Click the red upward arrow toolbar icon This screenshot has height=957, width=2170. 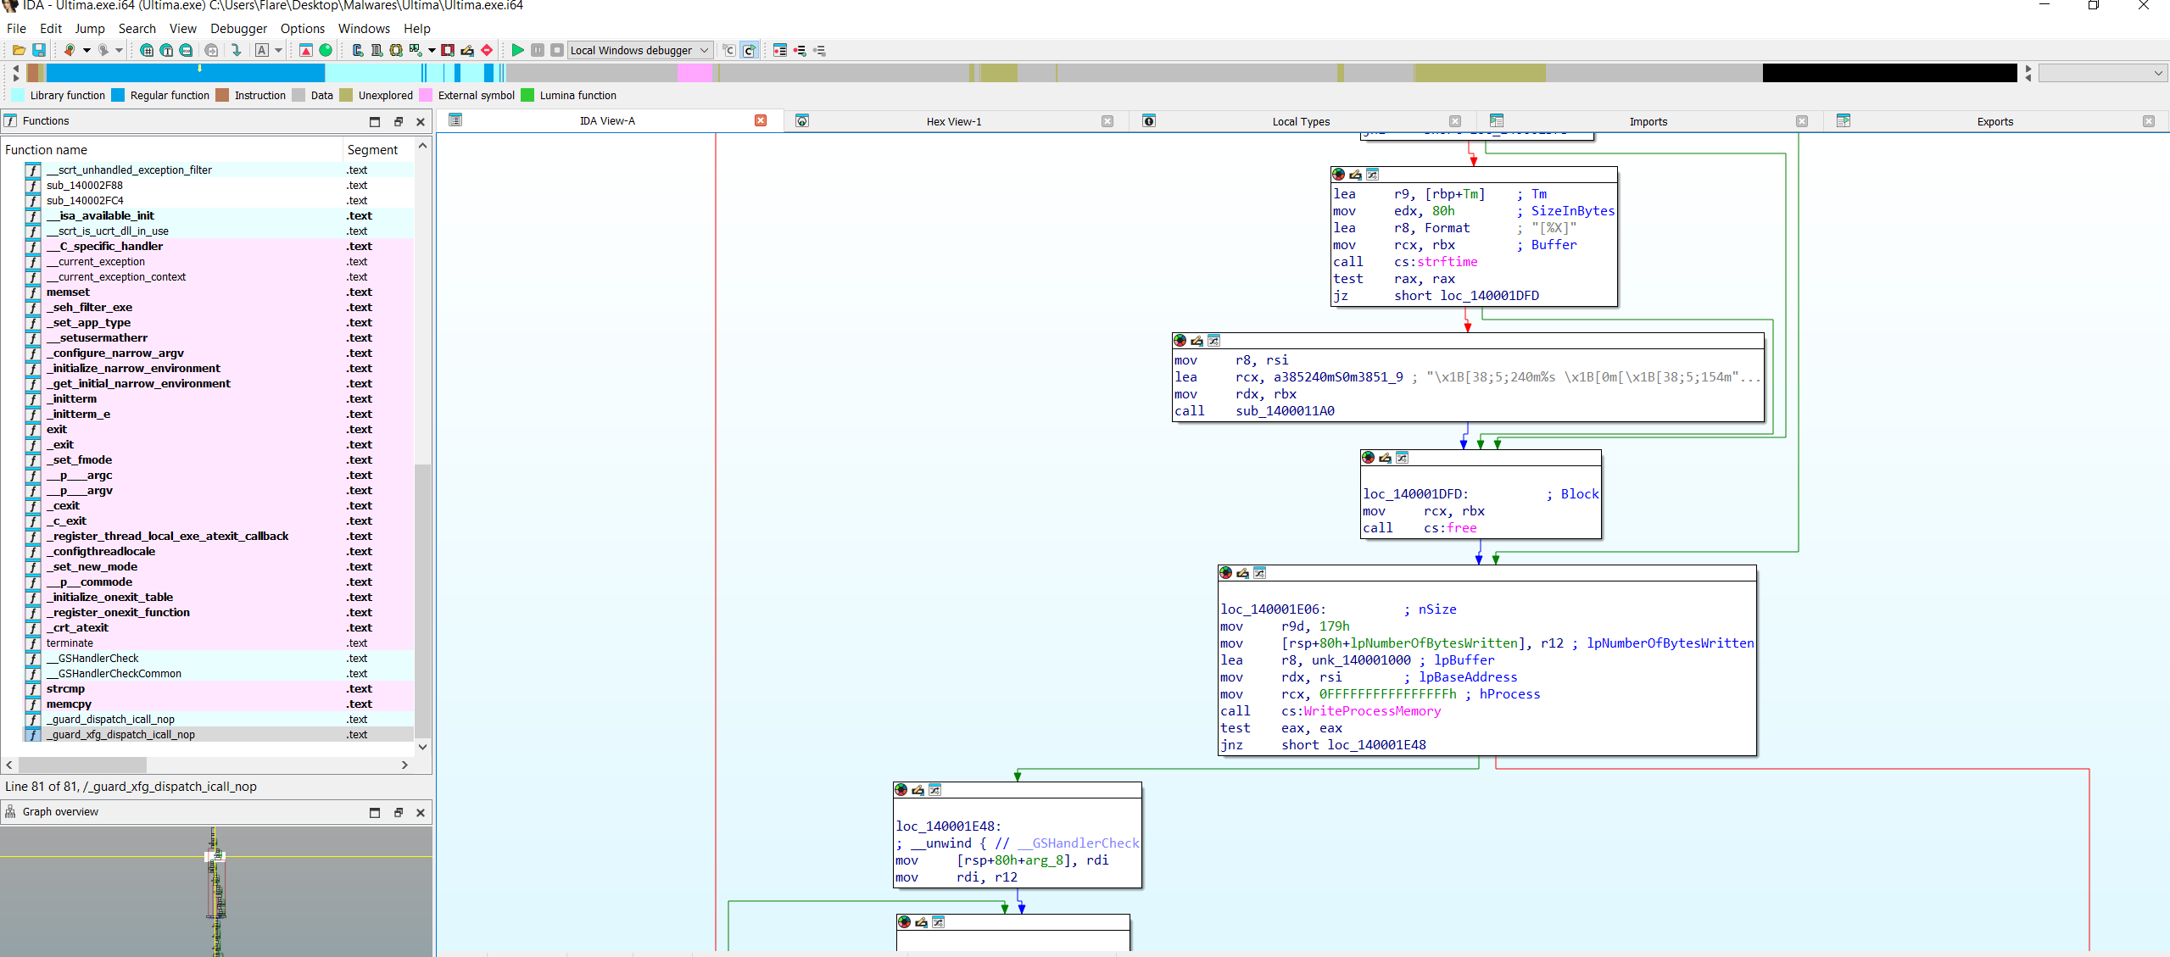point(306,50)
